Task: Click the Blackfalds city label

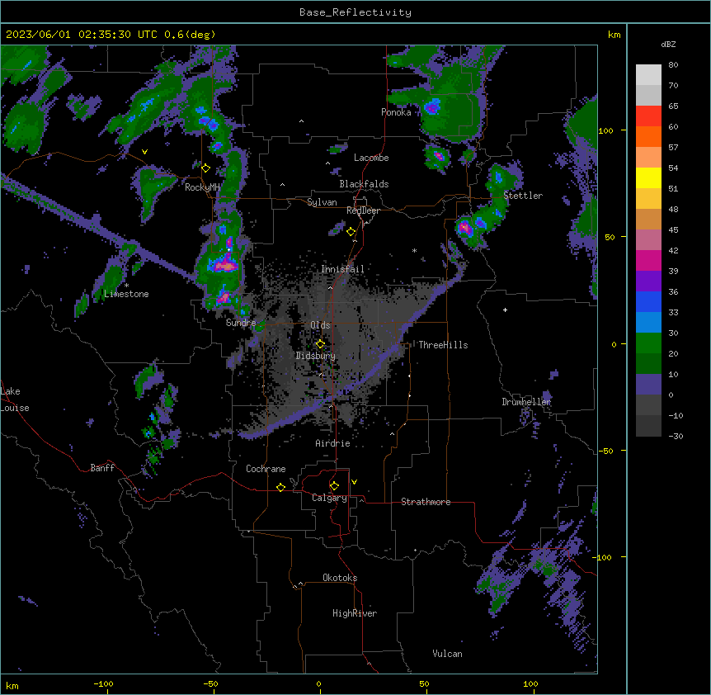Action: tap(364, 184)
